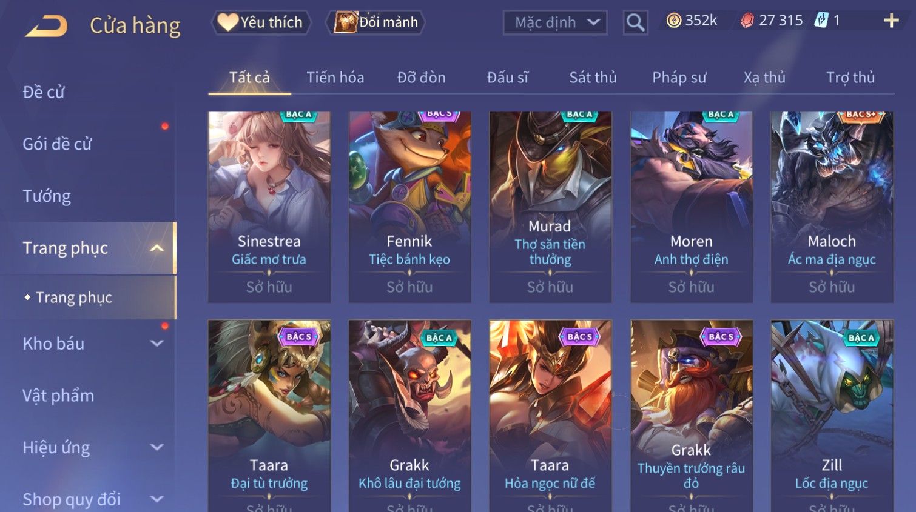Switch to the Pháp sư tab
This screenshot has height=512, width=916.
[679, 78]
